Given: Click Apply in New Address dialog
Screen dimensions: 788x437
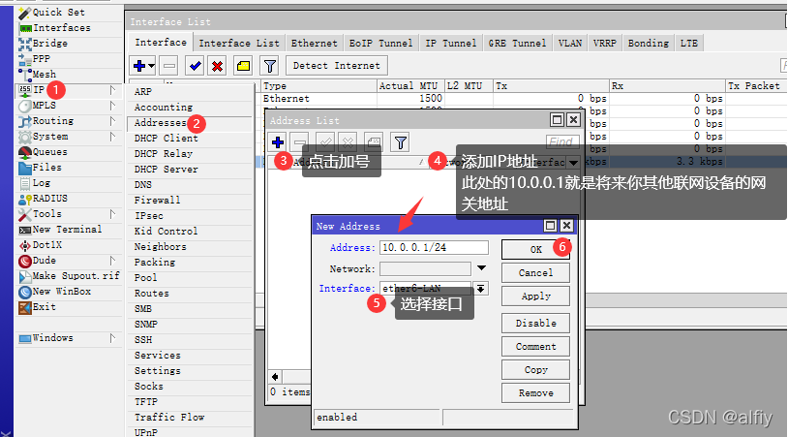Looking at the screenshot, I should pos(535,297).
